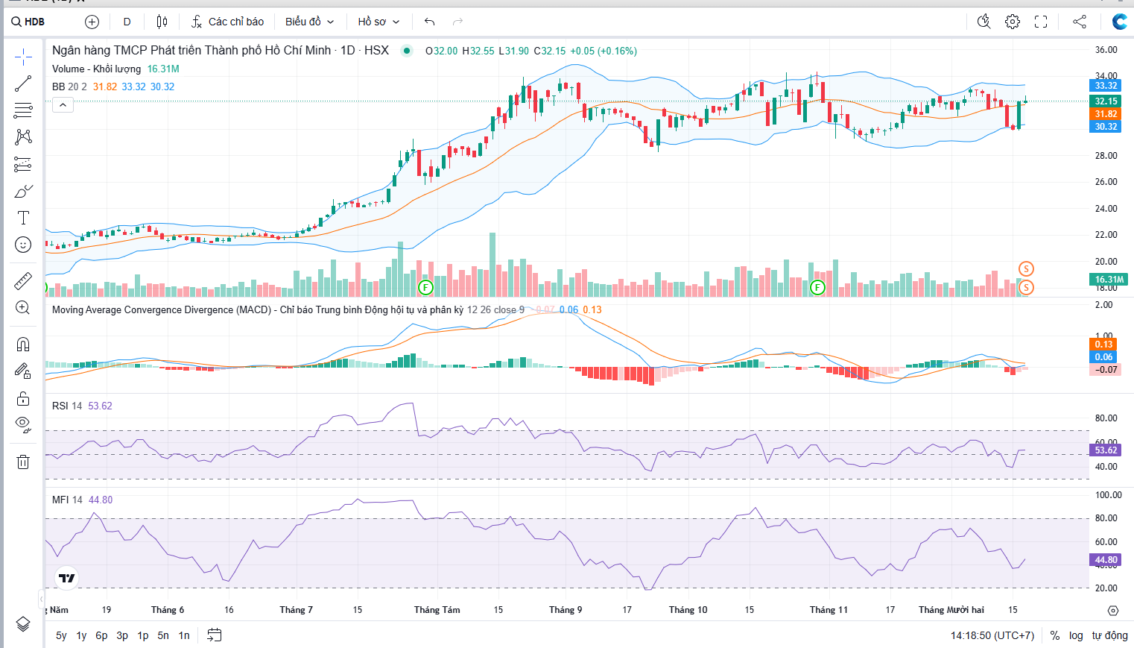Click the trash remove drawings icon
This screenshot has width=1134, height=648.
[23, 462]
